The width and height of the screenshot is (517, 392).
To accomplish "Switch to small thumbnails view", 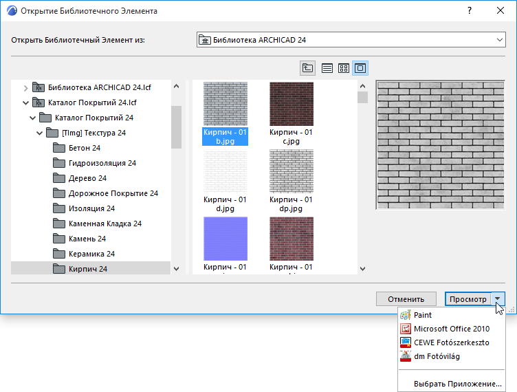I will [344, 68].
